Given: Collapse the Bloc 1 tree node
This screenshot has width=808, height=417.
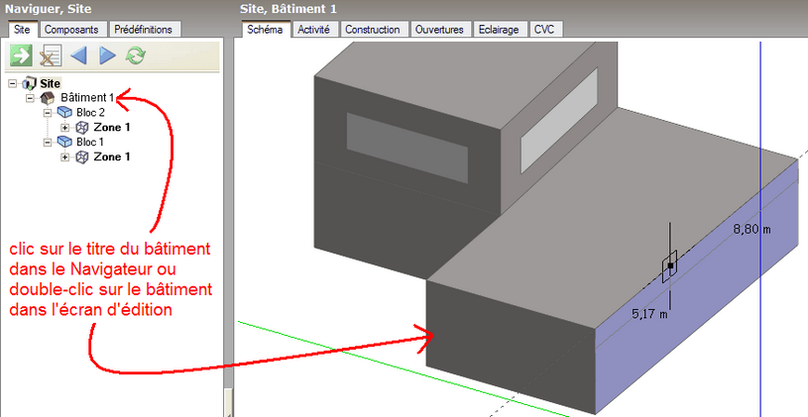Looking at the screenshot, I should (x=48, y=143).
